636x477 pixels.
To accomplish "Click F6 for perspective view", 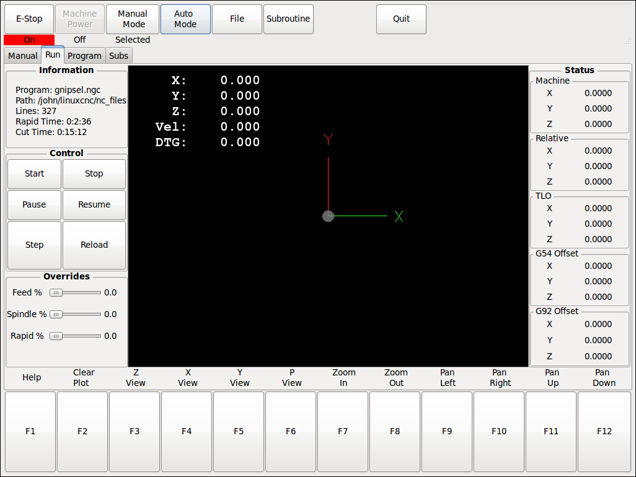I will coord(291,431).
